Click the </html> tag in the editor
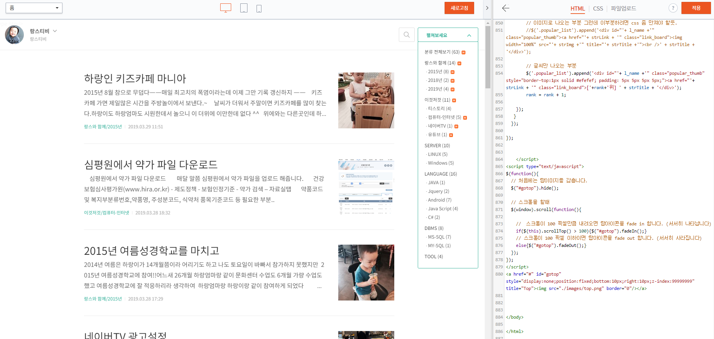Image resolution: width=714 pixels, height=339 pixels. click(x=515, y=332)
